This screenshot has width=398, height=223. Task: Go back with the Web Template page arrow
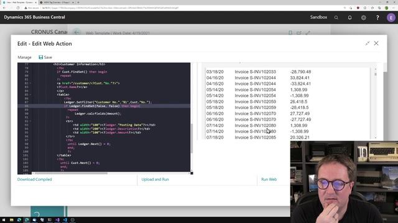click(x=76, y=32)
